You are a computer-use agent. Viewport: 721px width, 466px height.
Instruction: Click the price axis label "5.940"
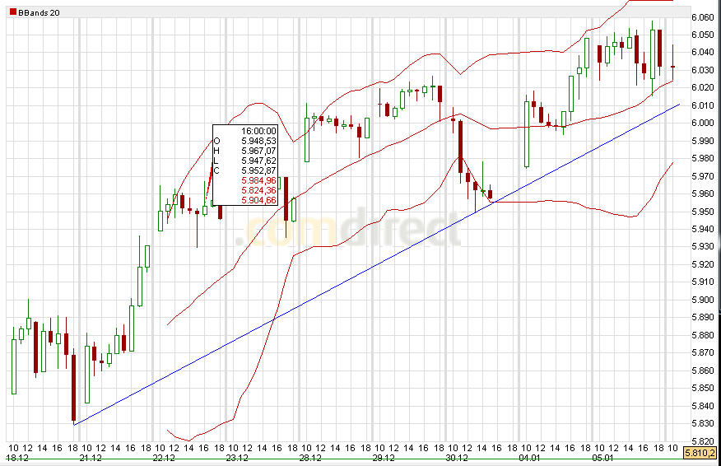tap(703, 230)
